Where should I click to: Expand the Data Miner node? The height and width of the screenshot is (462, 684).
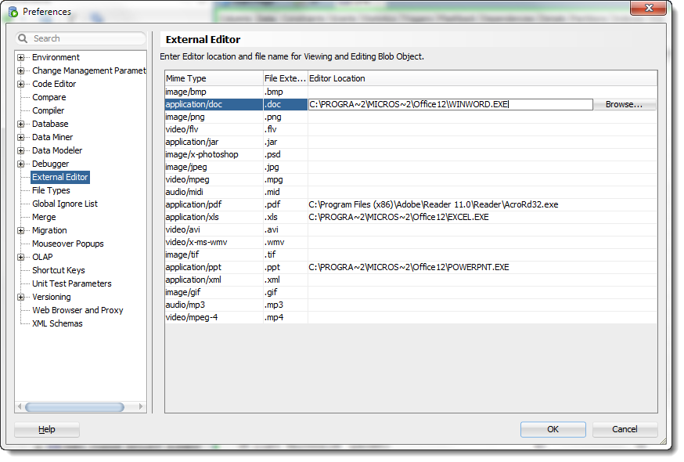(x=20, y=138)
